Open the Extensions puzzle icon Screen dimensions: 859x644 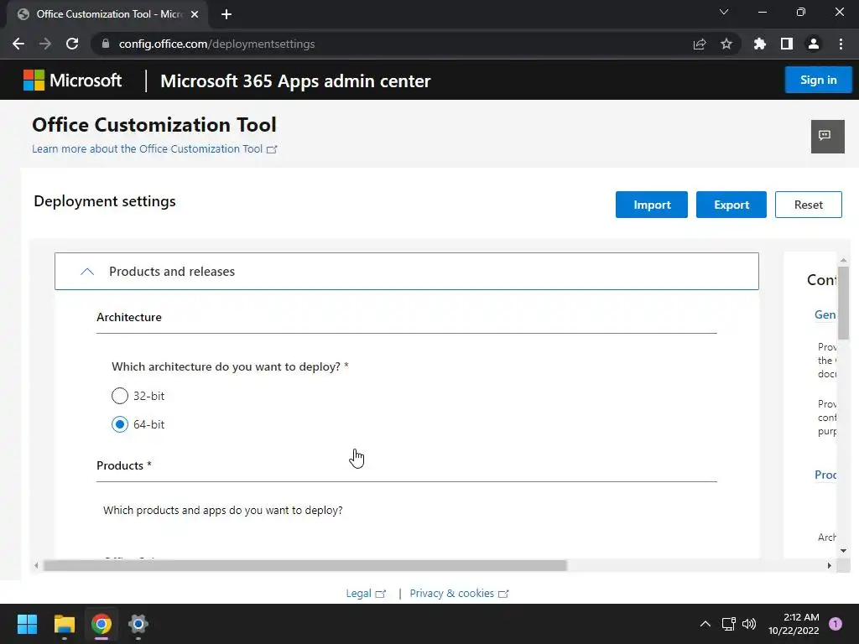point(759,44)
